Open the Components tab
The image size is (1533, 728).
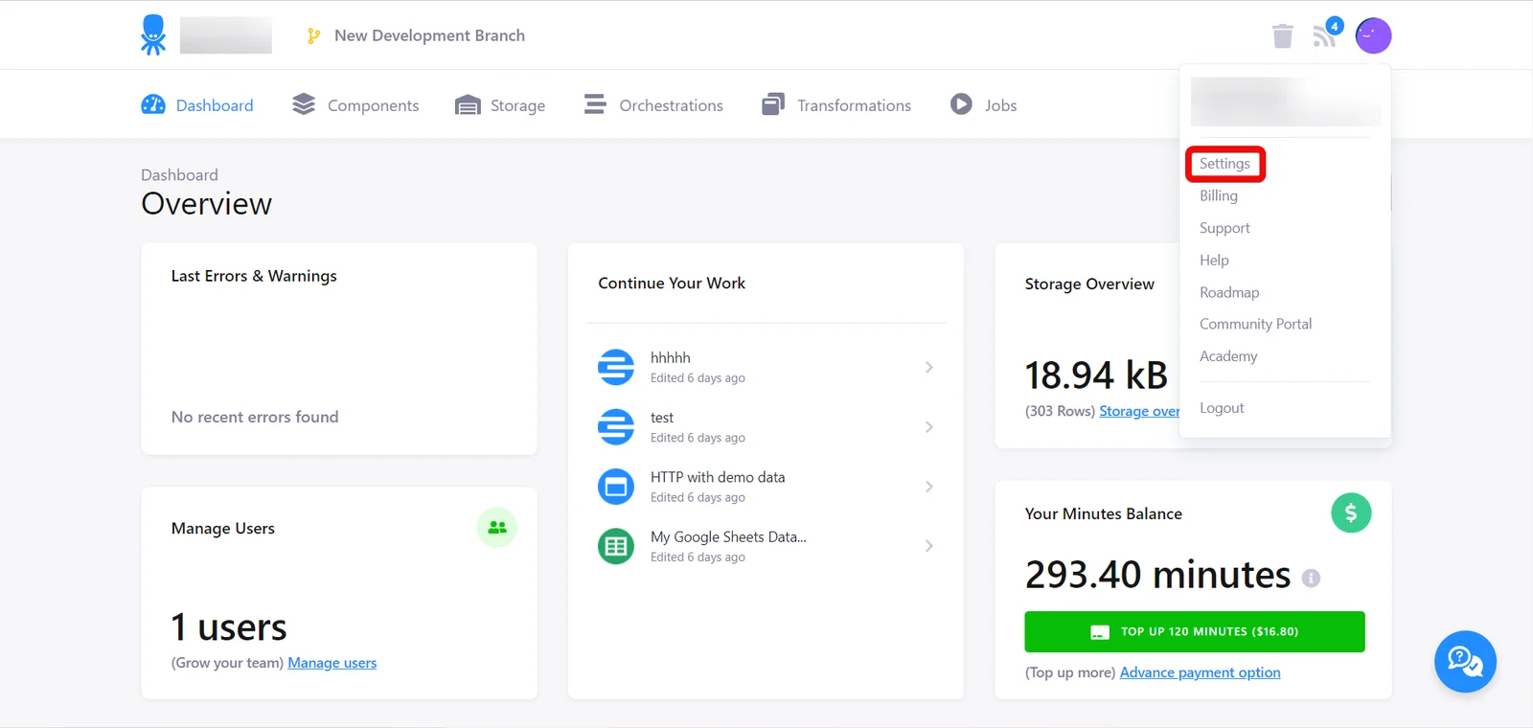(x=355, y=105)
